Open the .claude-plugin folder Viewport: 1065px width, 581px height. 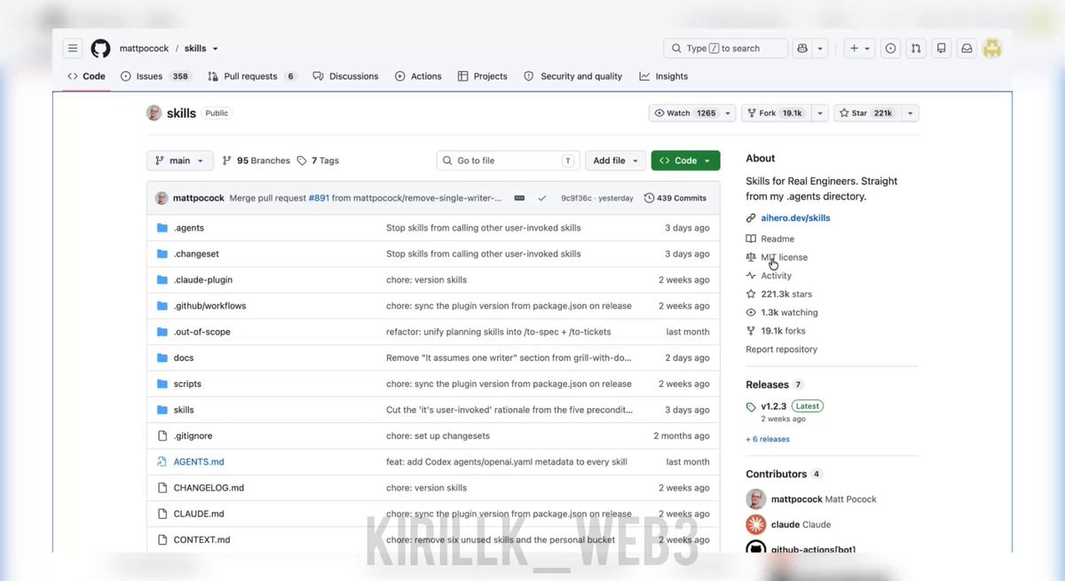[202, 279]
